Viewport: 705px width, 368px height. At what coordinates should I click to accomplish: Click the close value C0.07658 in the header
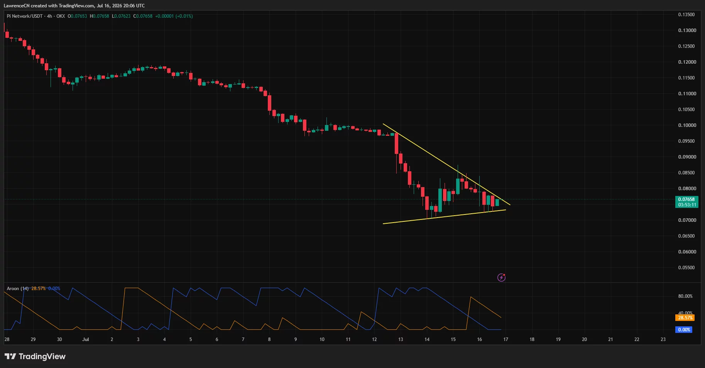click(143, 16)
